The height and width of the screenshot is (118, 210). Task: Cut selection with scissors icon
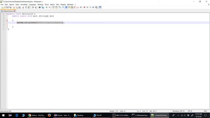(23, 7)
